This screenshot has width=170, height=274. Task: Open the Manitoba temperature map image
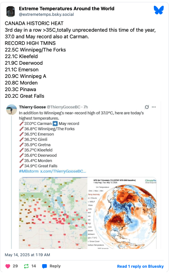click(x=53, y=213)
